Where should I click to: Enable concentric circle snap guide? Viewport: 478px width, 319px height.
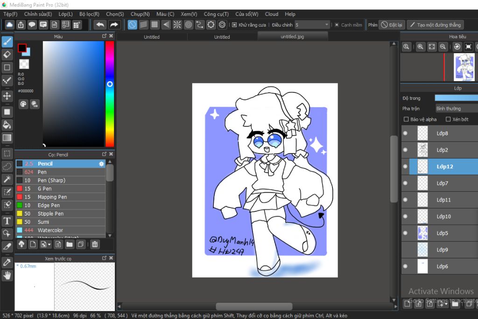click(x=189, y=25)
